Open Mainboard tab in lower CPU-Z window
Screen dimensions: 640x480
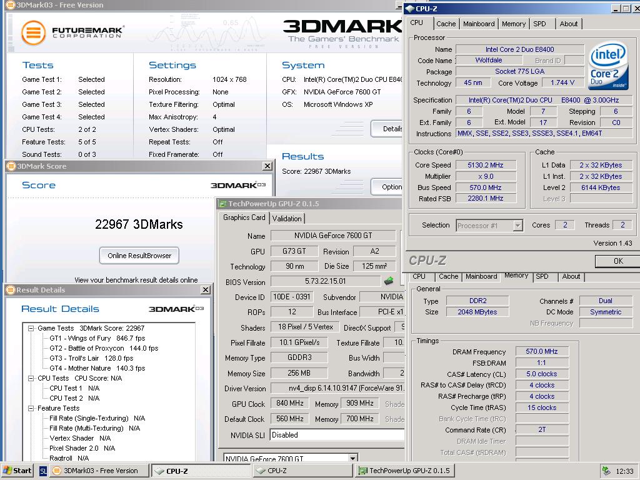click(481, 276)
